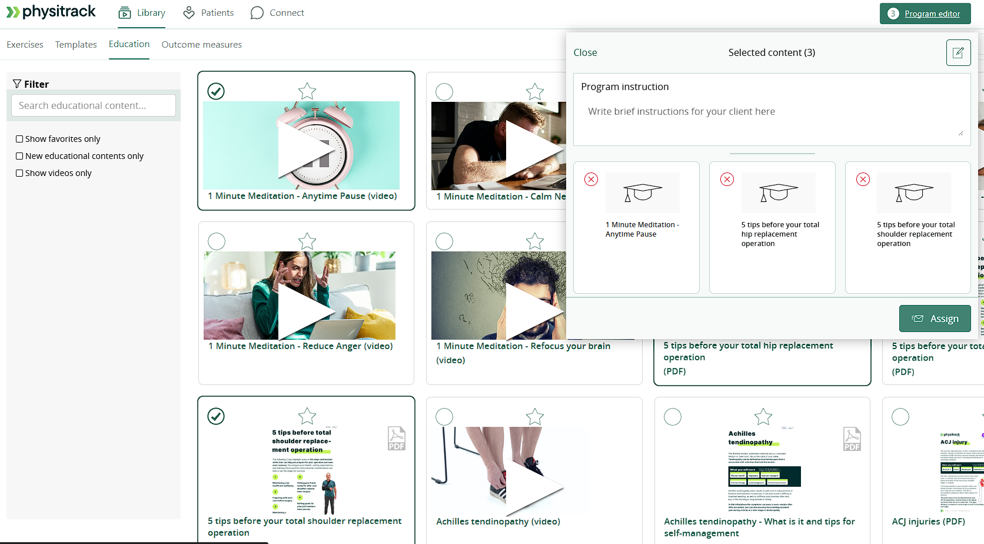Play the Achilles tendinopathy video
Viewport: 984px width, 544px height.
535,486
